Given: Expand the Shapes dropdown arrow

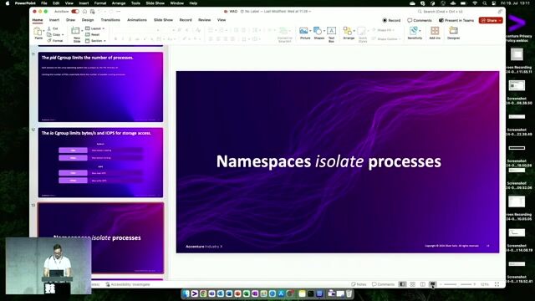Looking at the screenshot, I should tap(324, 31).
